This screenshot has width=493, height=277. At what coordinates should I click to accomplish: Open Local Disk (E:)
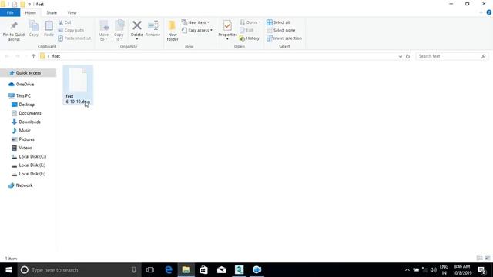tap(32, 165)
